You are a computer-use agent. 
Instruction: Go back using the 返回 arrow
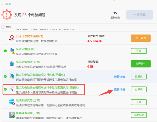3,4
